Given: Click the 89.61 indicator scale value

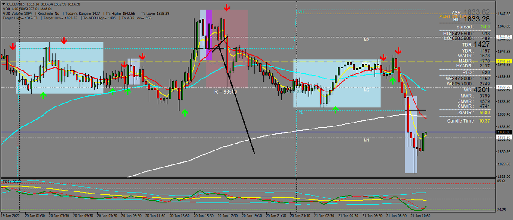Looking at the screenshot, I should coord(502,182).
